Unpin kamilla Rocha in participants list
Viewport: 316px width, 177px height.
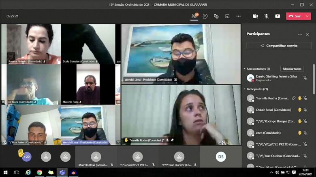294,98
